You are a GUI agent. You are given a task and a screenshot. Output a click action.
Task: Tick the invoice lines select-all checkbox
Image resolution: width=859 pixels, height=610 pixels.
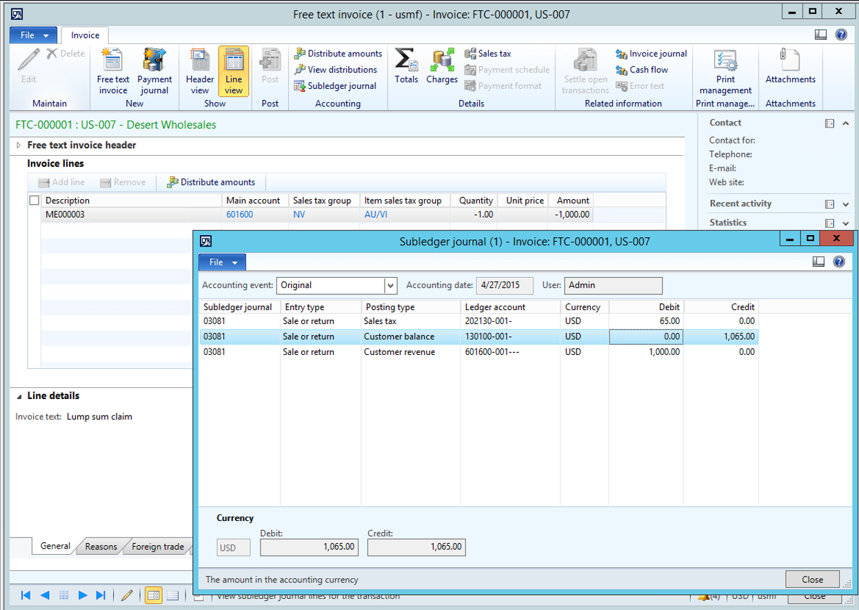(34, 201)
